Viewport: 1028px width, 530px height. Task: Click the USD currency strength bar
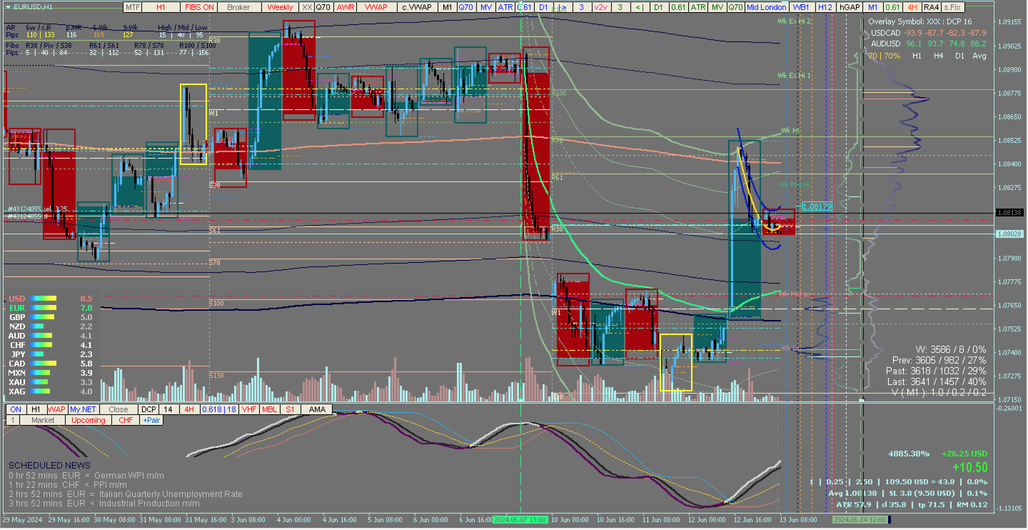[43, 299]
